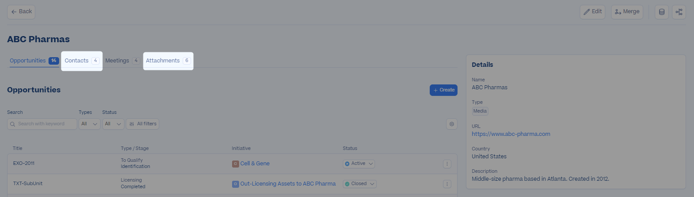Image resolution: width=694 pixels, height=197 pixels.
Task: Expand the Status filter dropdown
Action: point(113,124)
